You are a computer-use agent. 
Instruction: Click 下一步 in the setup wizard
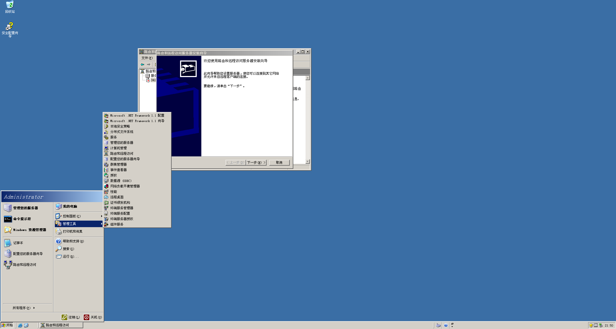[x=256, y=163]
